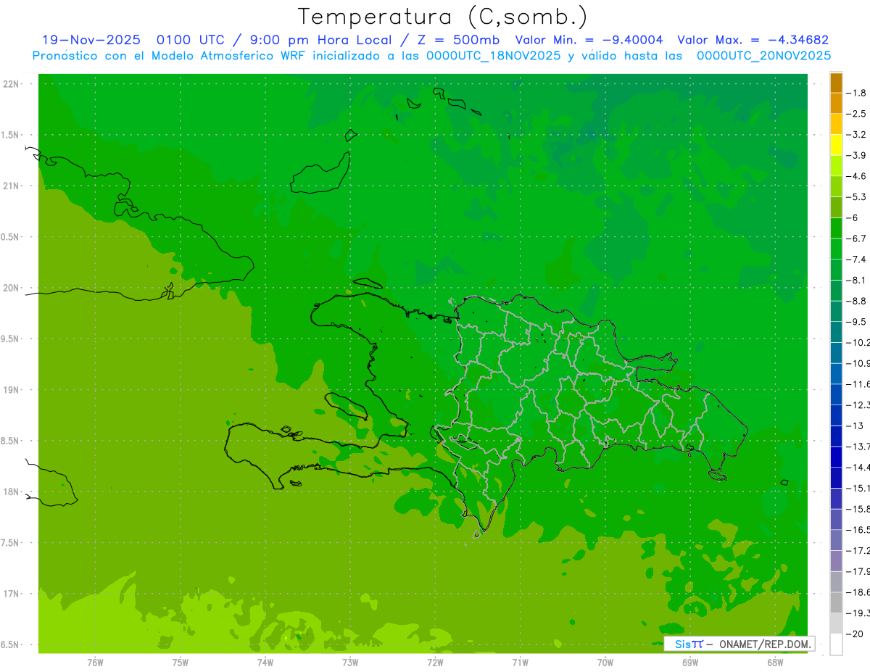Screen dimensions: 870x672
Task: Click the "20N" latitude label
Action: pyautogui.click(x=11, y=288)
